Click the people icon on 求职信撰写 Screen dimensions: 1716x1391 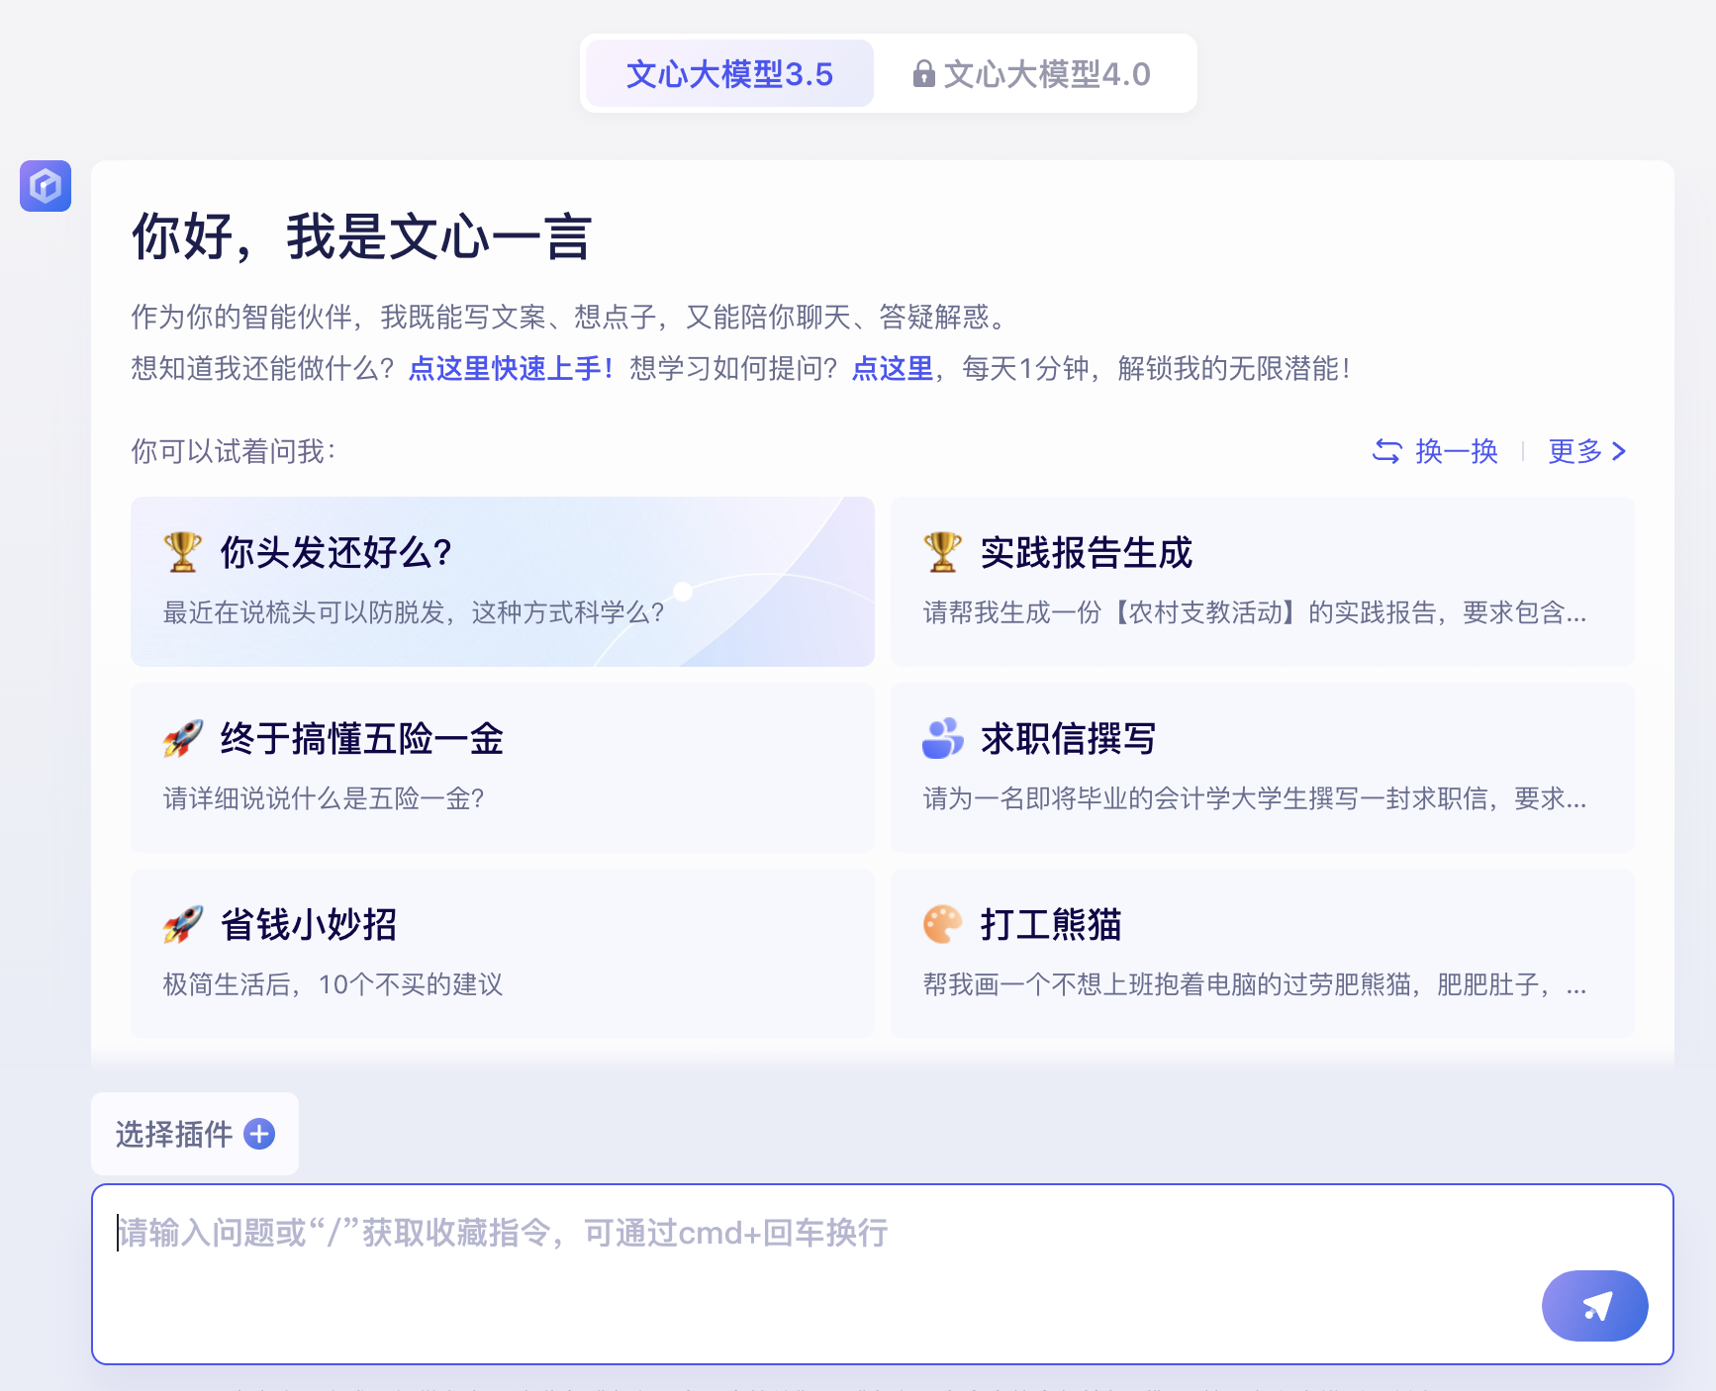click(943, 738)
